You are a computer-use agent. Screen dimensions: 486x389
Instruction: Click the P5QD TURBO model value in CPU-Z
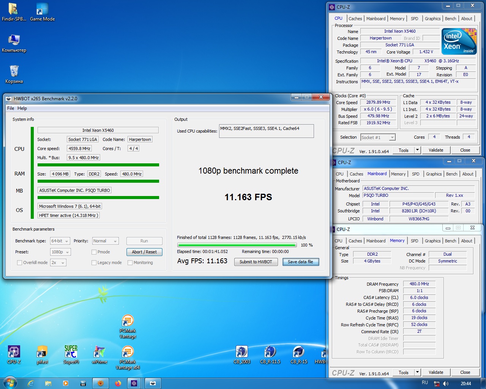coord(397,195)
